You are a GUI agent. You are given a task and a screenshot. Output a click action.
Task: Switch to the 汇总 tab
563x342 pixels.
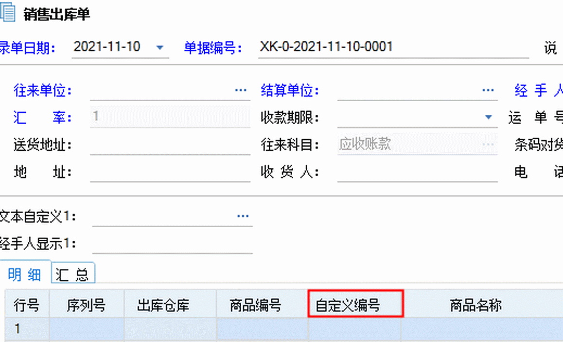(73, 275)
